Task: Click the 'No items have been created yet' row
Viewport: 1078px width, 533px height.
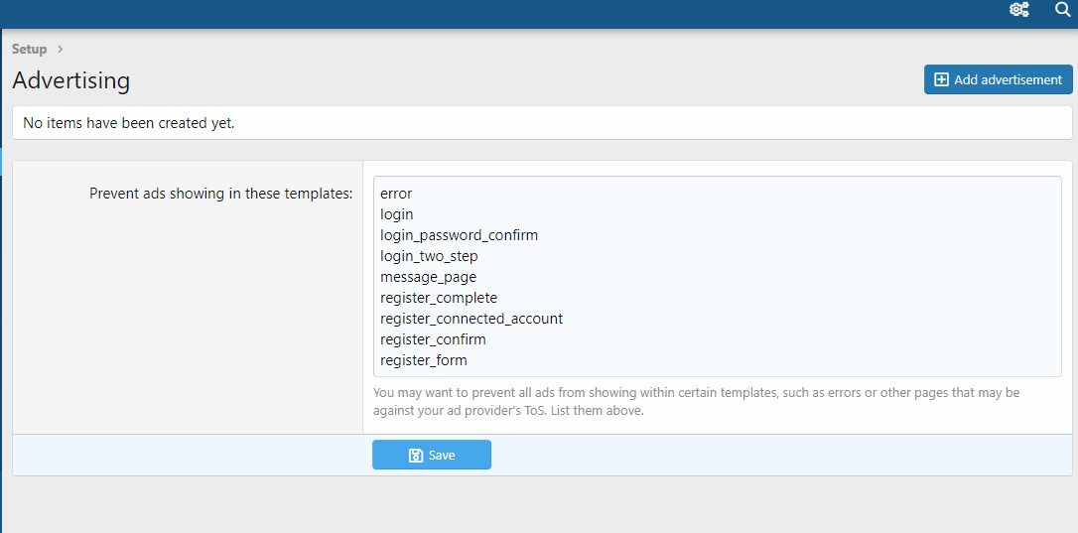Action: click(129, 123)
